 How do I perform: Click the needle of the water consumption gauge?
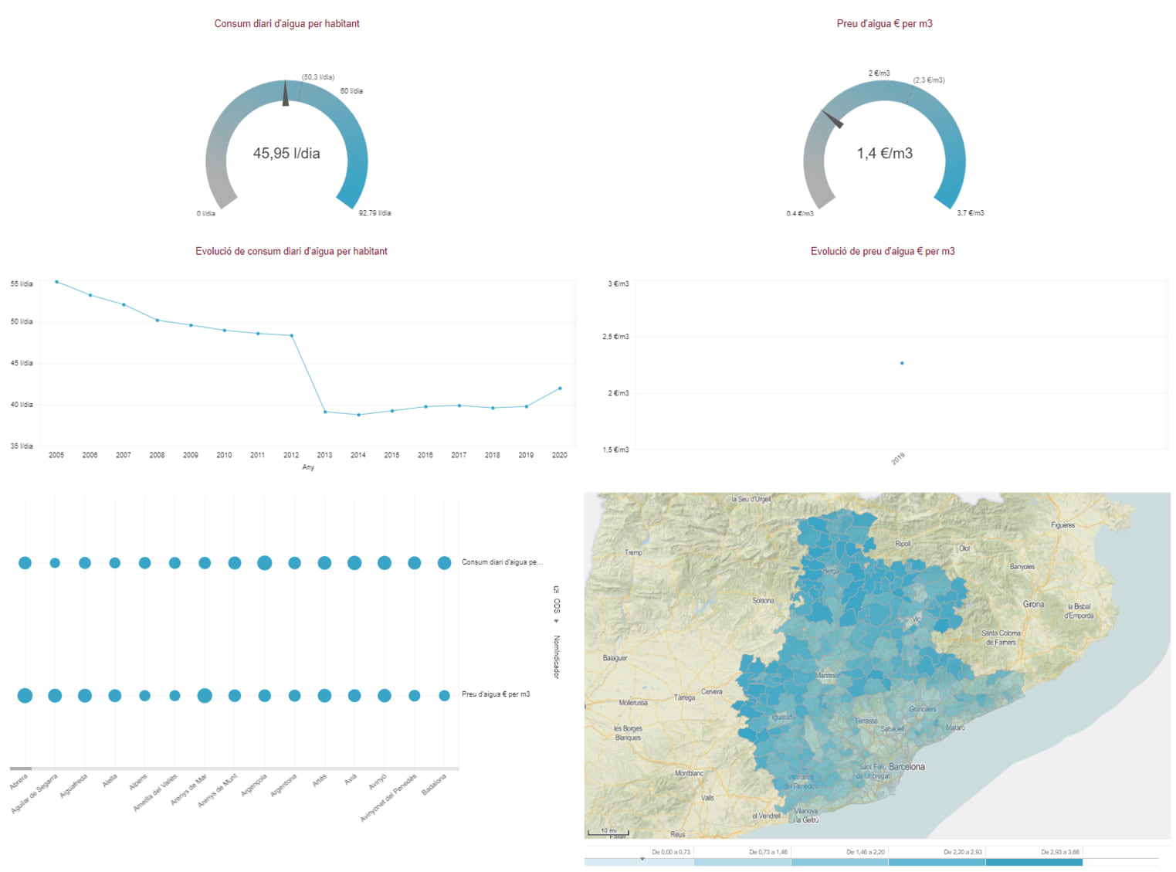pyautogui.click(x=285, y=93)
